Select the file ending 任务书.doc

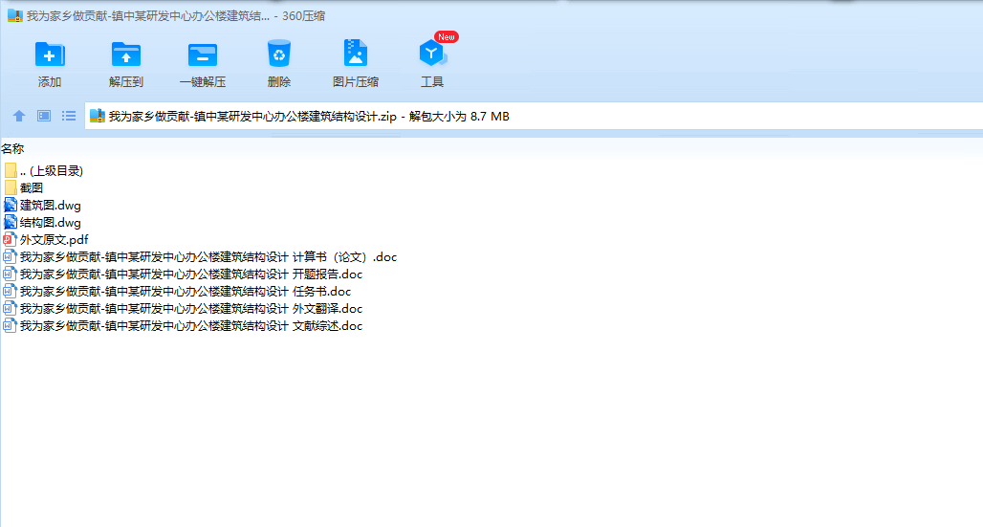tap(186, 291)
